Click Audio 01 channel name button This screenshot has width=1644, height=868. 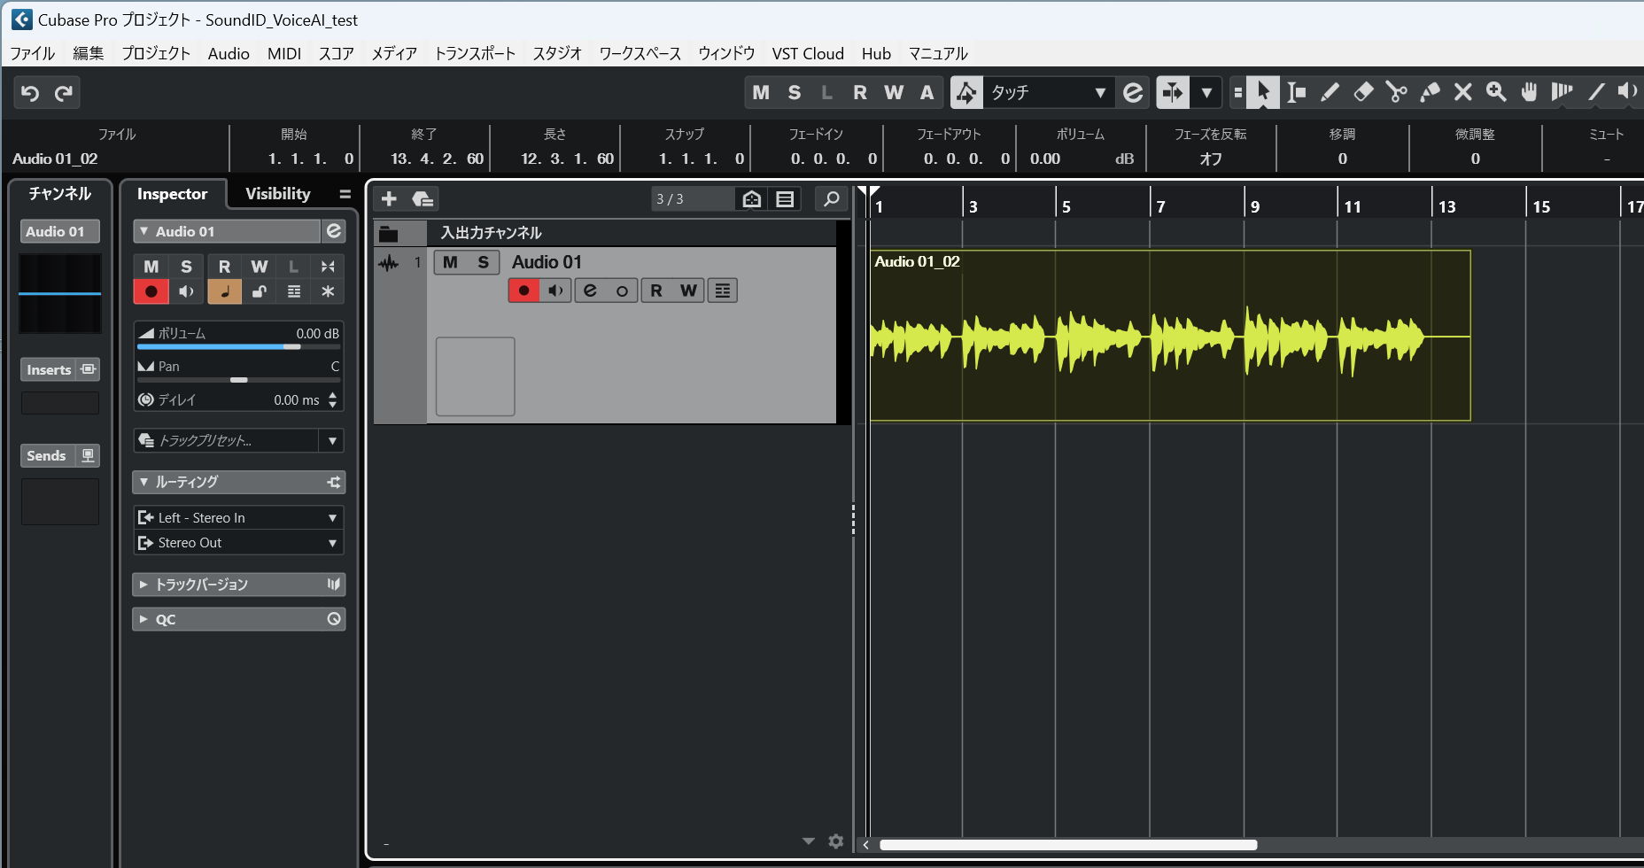click(x=60, y=231)
